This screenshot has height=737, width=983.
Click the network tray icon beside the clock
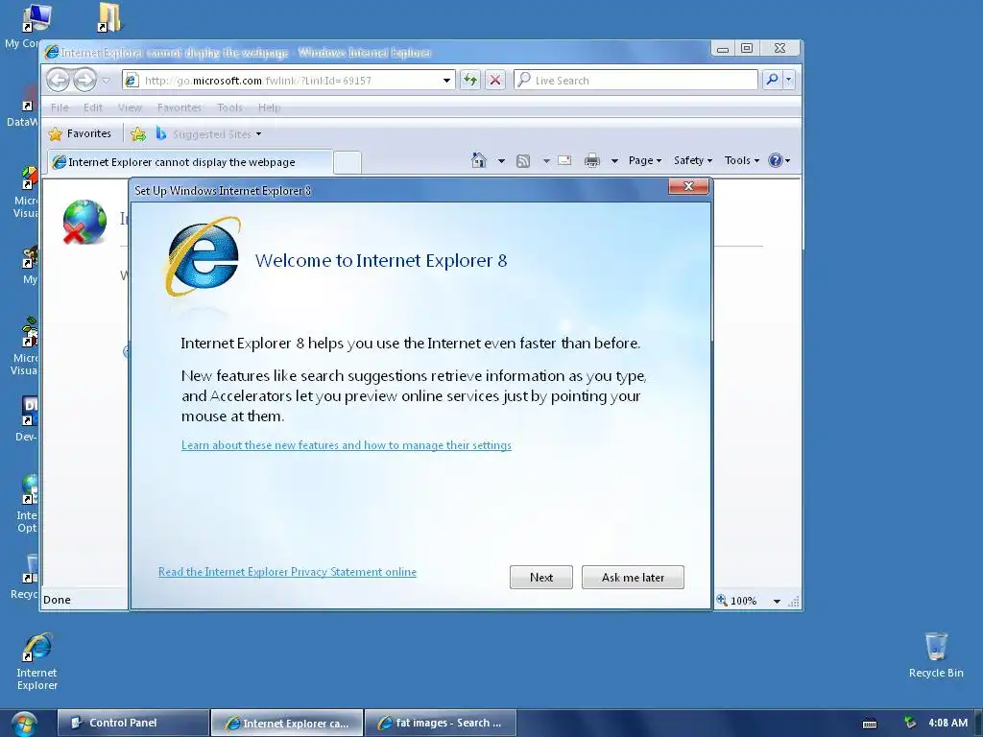coord(910,723)
